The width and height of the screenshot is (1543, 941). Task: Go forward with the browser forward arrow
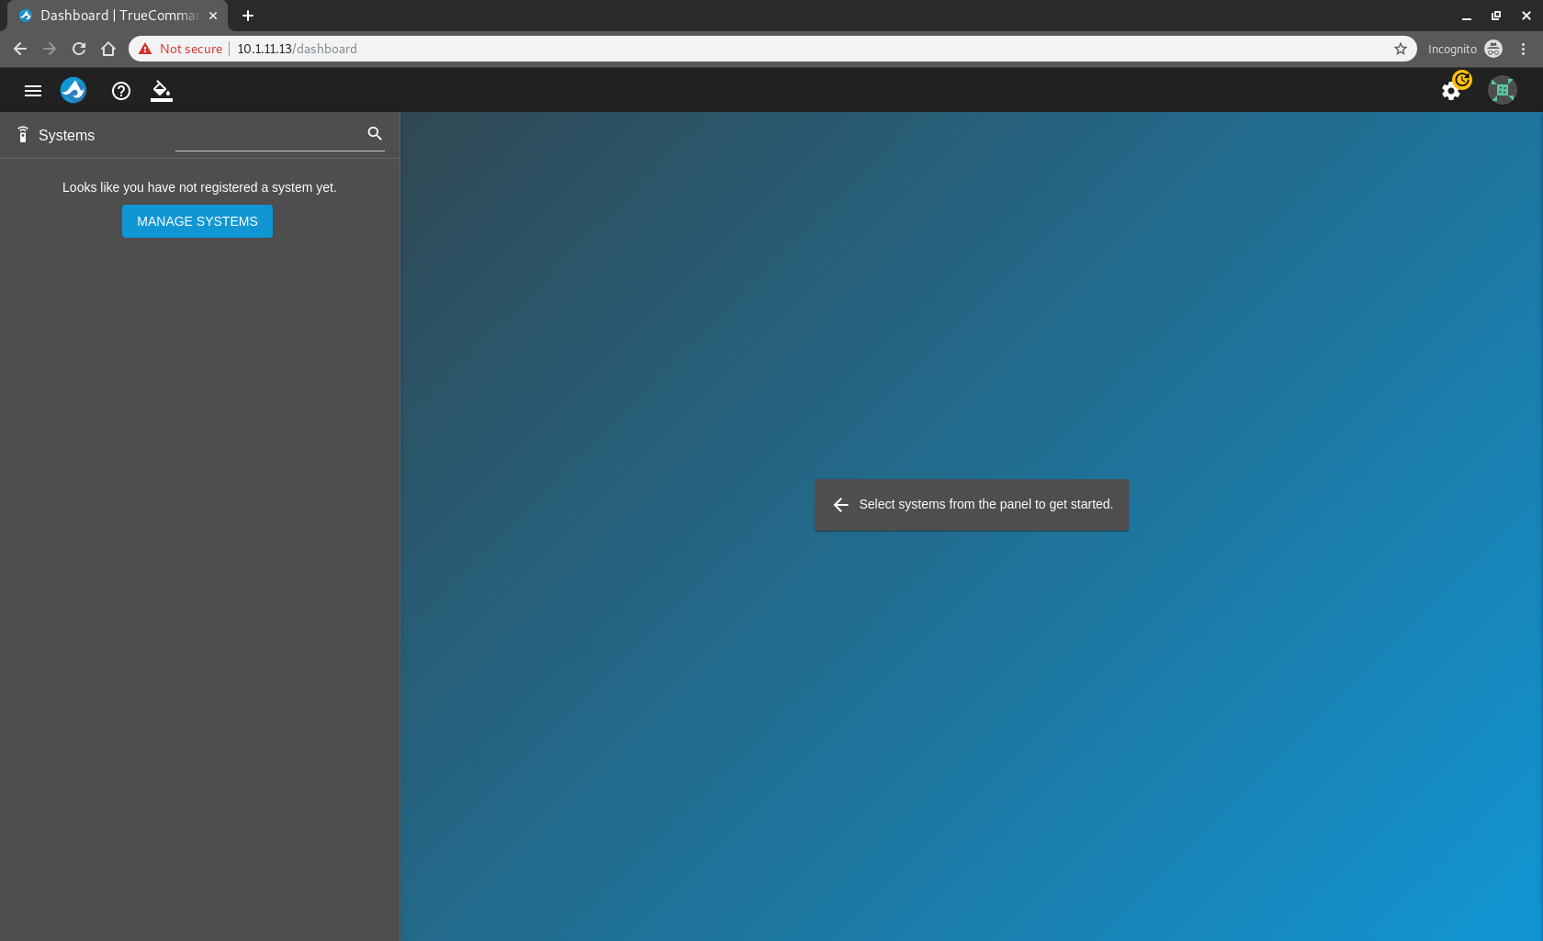click(x=50, y=49)
